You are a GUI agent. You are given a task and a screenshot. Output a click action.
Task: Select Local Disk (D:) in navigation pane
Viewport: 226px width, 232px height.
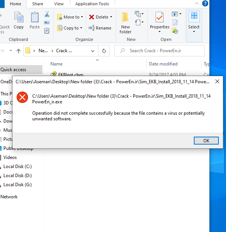click(17, 176)
